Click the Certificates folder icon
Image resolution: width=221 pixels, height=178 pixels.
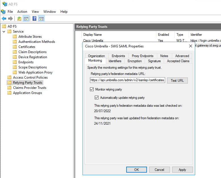(x=15, y=47)
